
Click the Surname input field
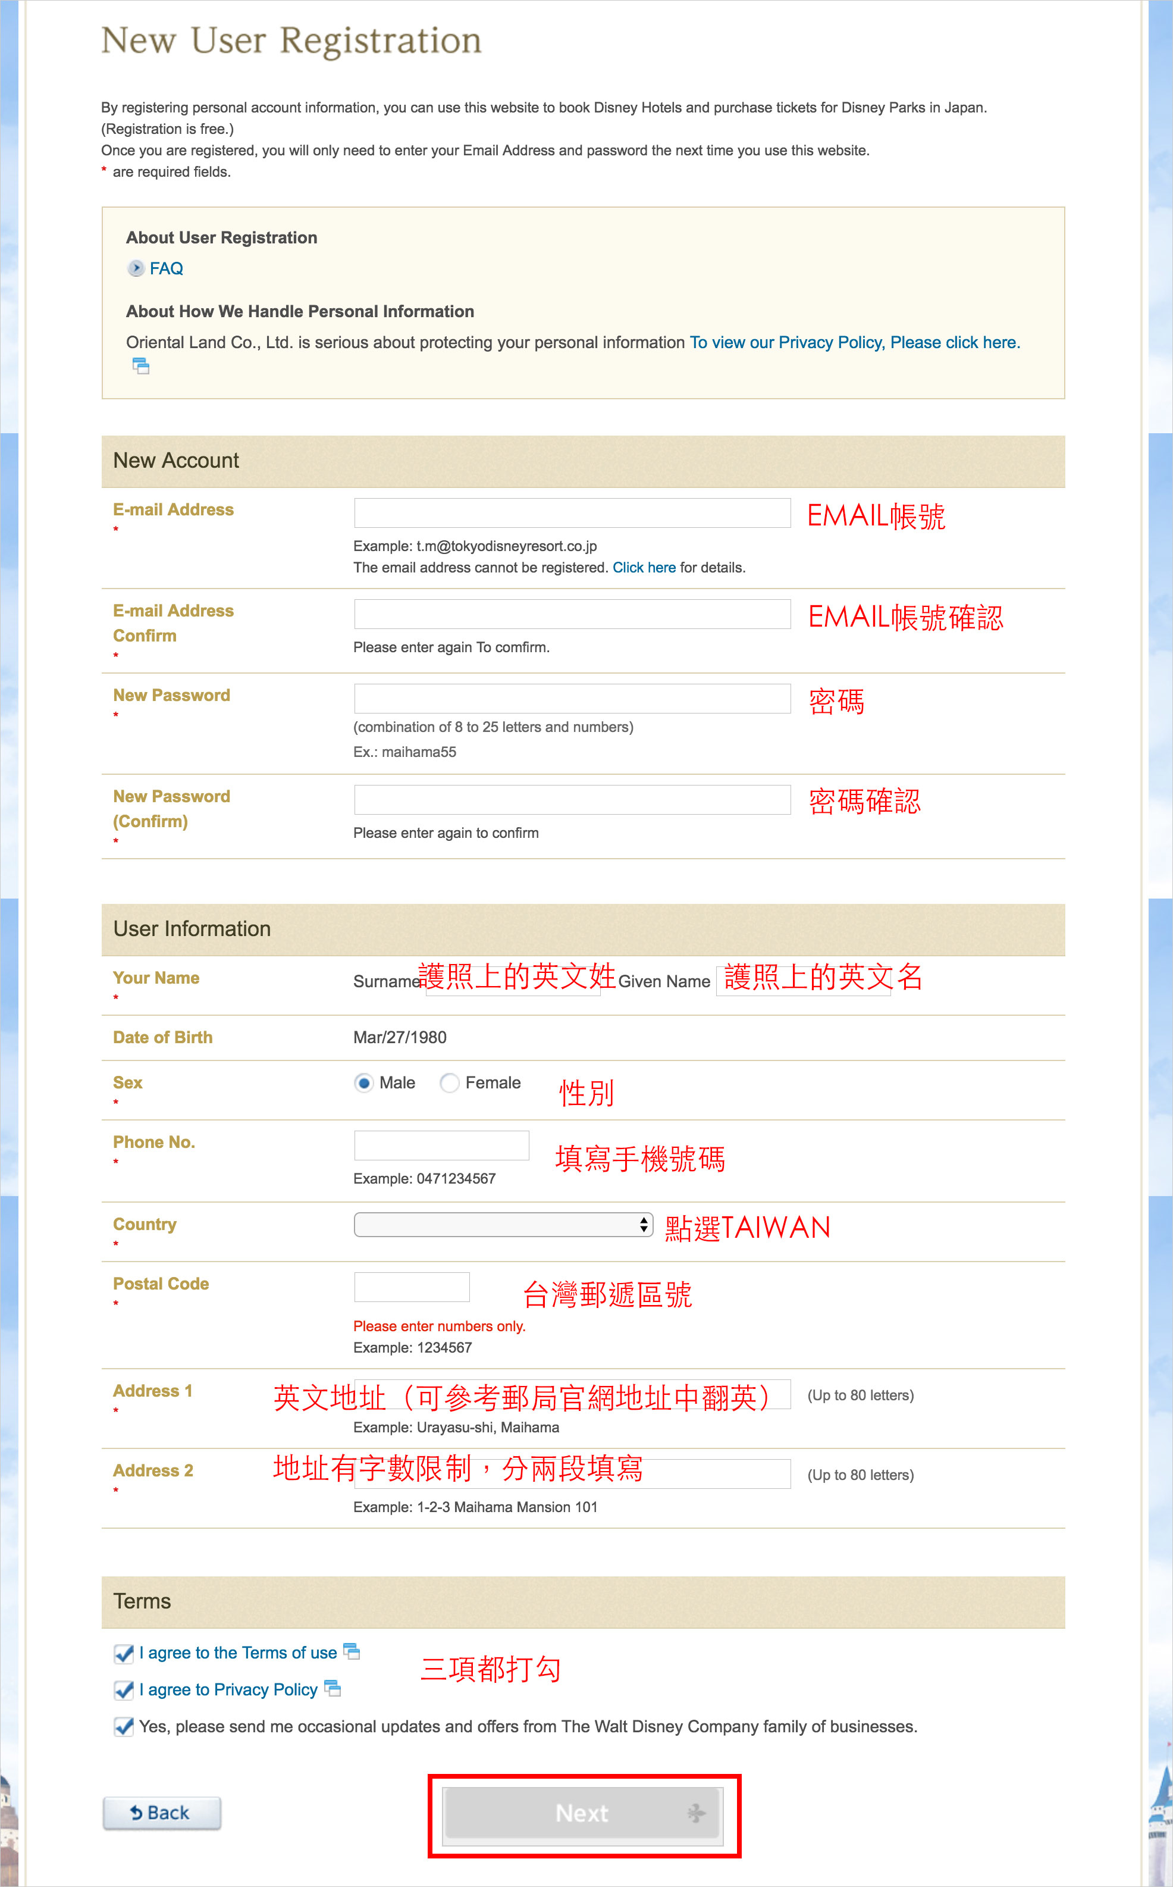513,981
